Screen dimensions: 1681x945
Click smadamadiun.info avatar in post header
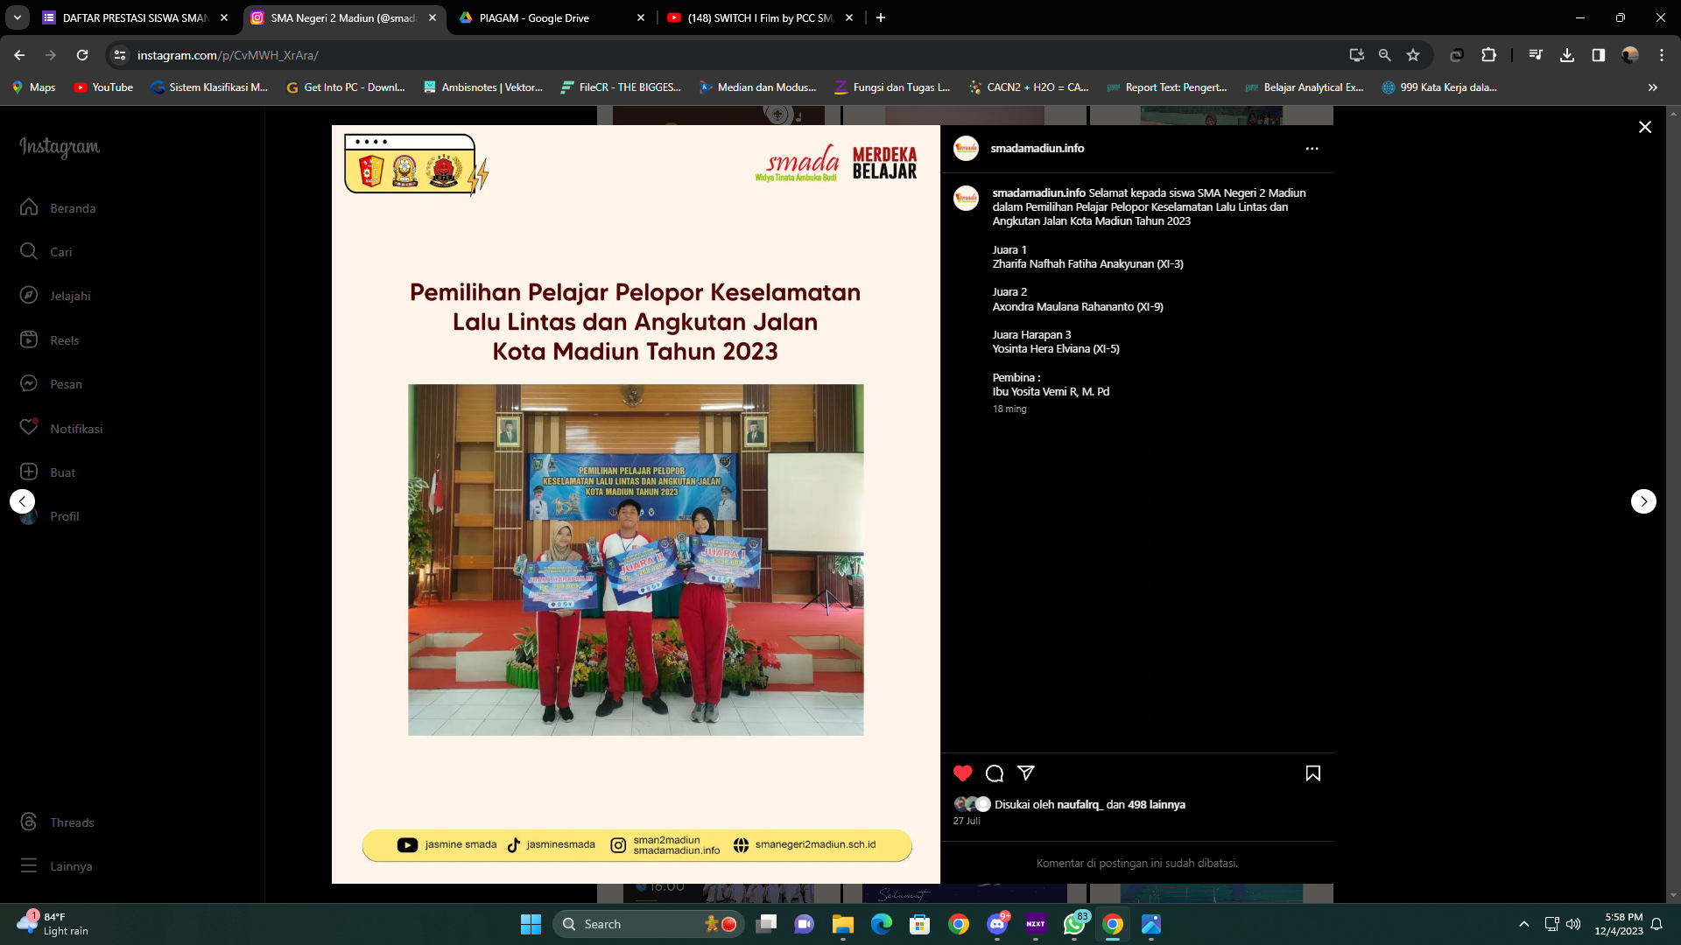click(x=967, y=149)
